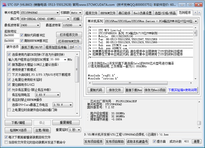
Task: Open 引脚数 Auto dropdown
Action: (76, 13)
